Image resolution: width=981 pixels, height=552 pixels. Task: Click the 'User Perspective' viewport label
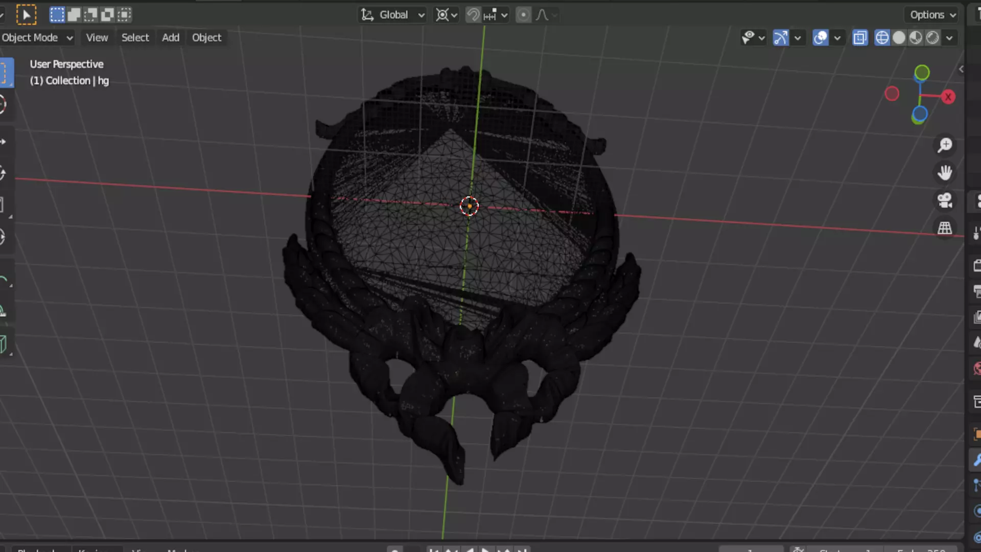[66, 64]
